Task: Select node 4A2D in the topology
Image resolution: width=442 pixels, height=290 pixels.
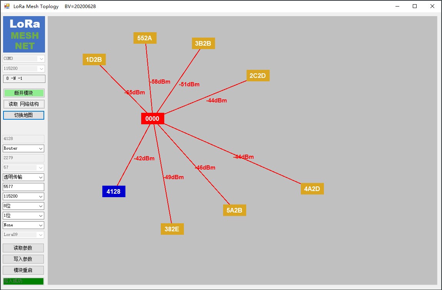Action: tap(312, 189)
